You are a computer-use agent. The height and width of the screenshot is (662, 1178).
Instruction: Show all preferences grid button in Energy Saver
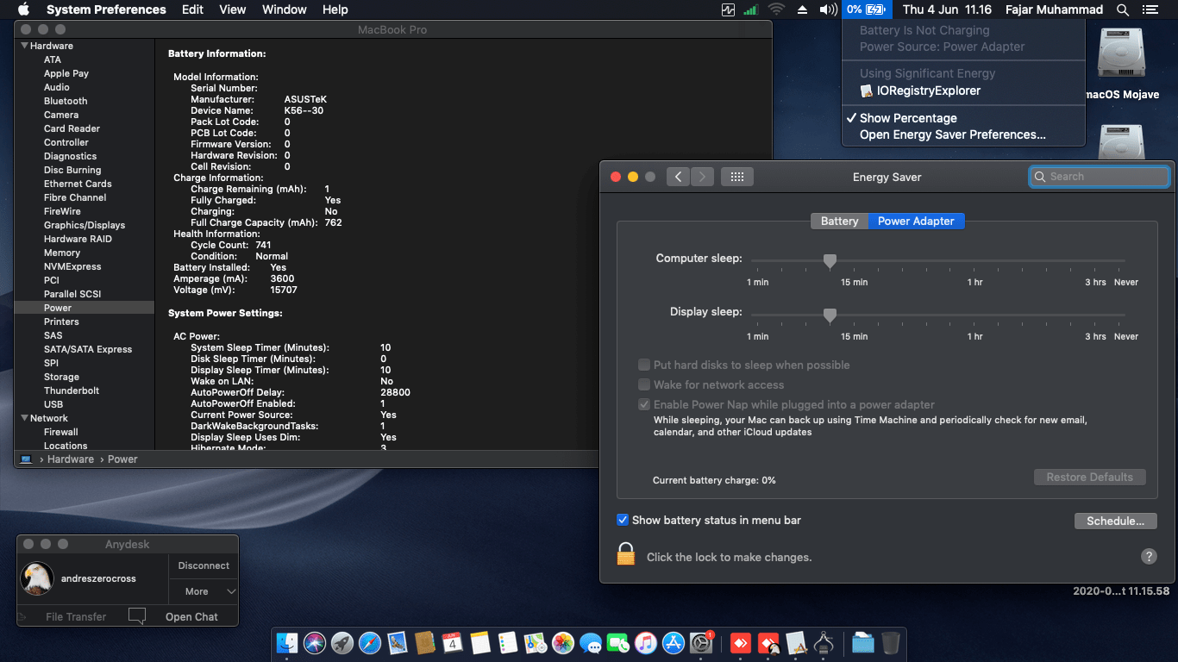point(737,177)
